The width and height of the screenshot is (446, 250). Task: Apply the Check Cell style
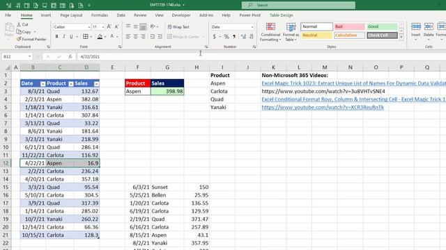[382, 35]
